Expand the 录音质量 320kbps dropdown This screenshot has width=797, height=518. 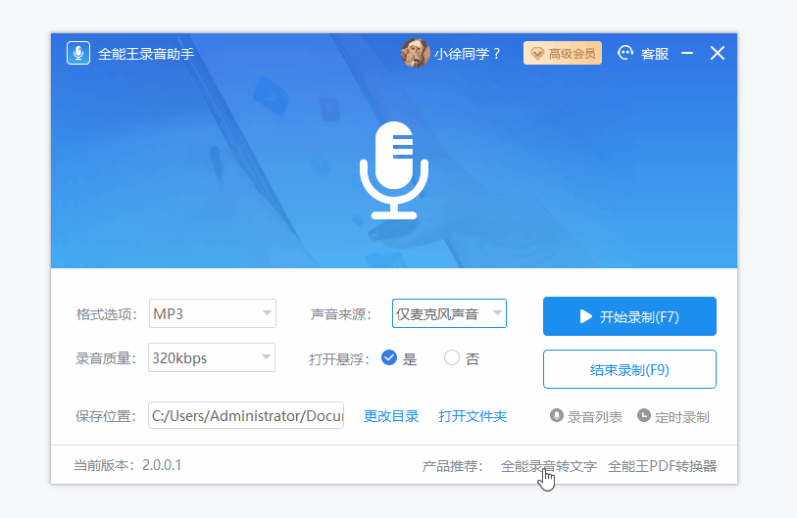pos(213,358)
